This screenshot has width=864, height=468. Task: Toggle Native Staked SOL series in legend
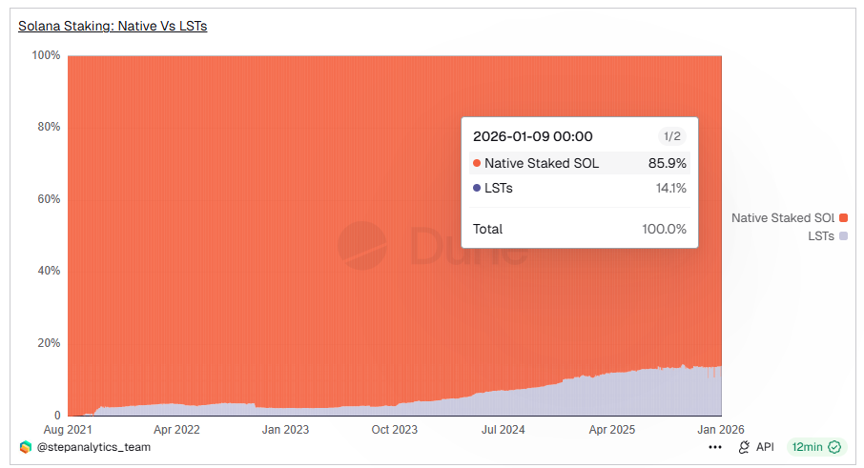click(x=782, y=218)
